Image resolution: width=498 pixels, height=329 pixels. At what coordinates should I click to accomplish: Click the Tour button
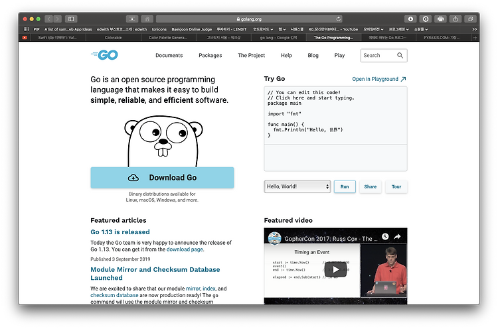coord(396,186)
